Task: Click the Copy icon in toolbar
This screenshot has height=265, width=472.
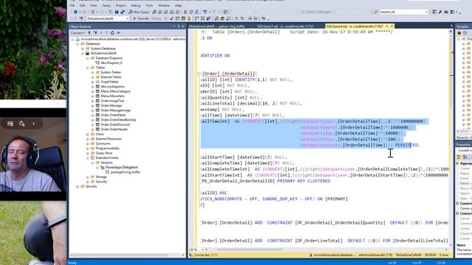Action: click(191, 12)
